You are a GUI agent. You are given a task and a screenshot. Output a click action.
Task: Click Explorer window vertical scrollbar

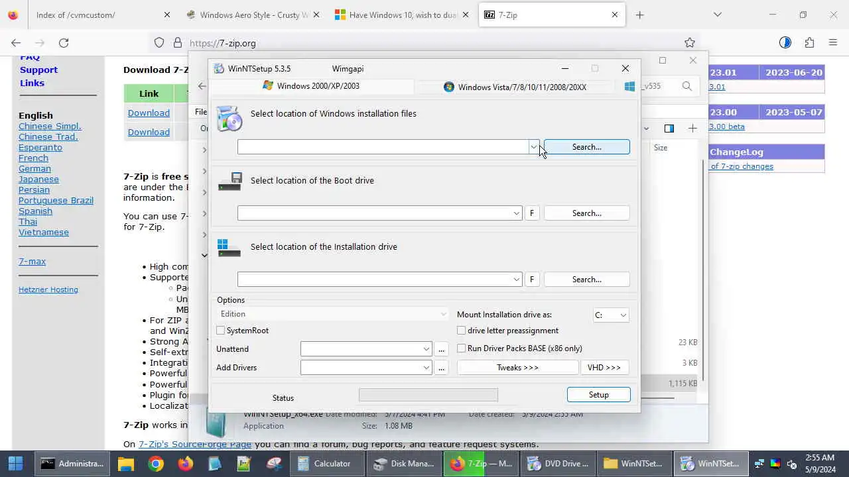coord(702,270)
